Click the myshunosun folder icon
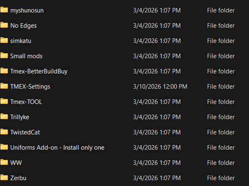Image resolution: width=249 pixels, height=186 pixels. coord(4,10)
